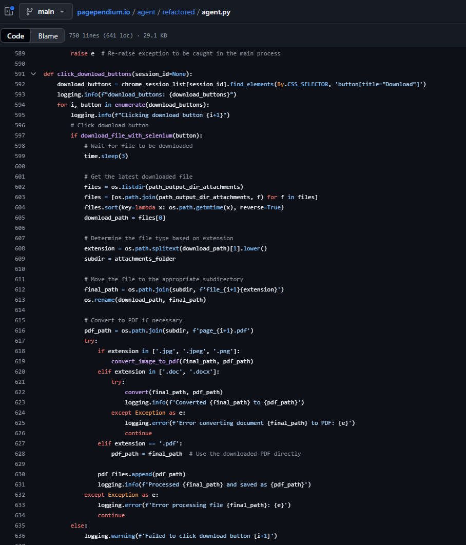466x545 pixels.
Task: Click the agent.py filename in breadcrumb
Action: (216, 12)
